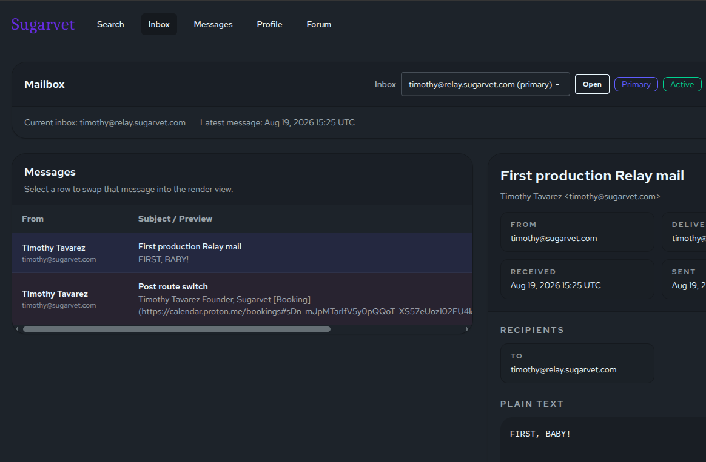This screenshot has height=462, width=706.
Task: Click the Latest message timestamp text
Action: 277,123
